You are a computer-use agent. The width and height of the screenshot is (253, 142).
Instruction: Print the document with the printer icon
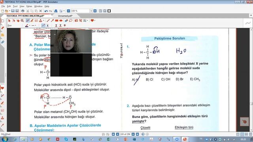pos(23,11)
